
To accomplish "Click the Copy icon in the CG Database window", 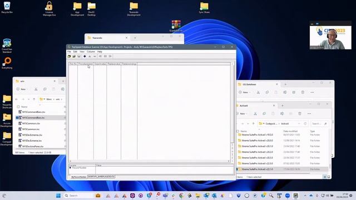I will [267, 93].
